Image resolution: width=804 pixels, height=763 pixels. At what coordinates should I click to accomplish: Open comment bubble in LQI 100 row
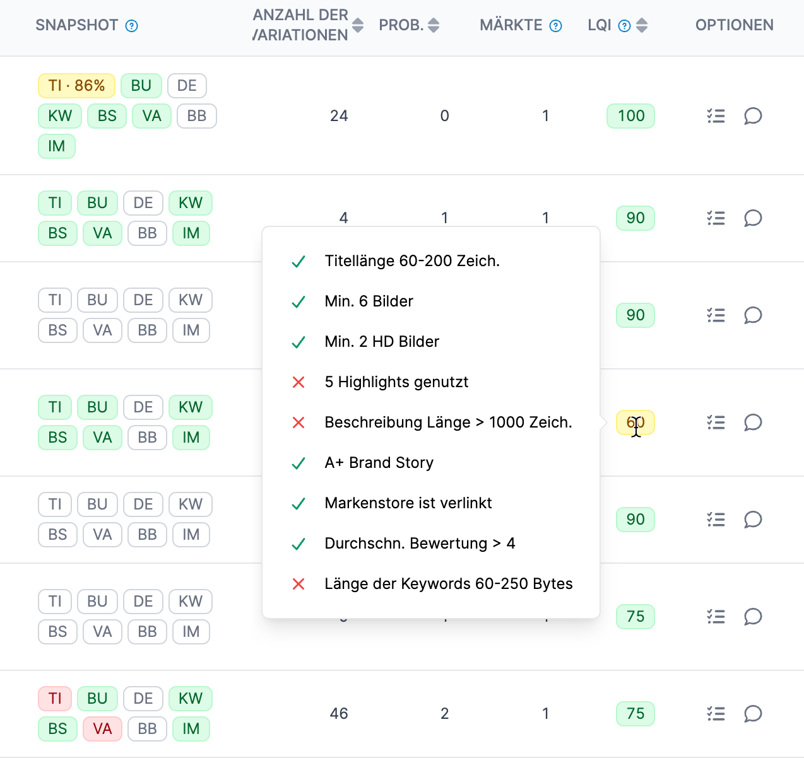(753, 116)
